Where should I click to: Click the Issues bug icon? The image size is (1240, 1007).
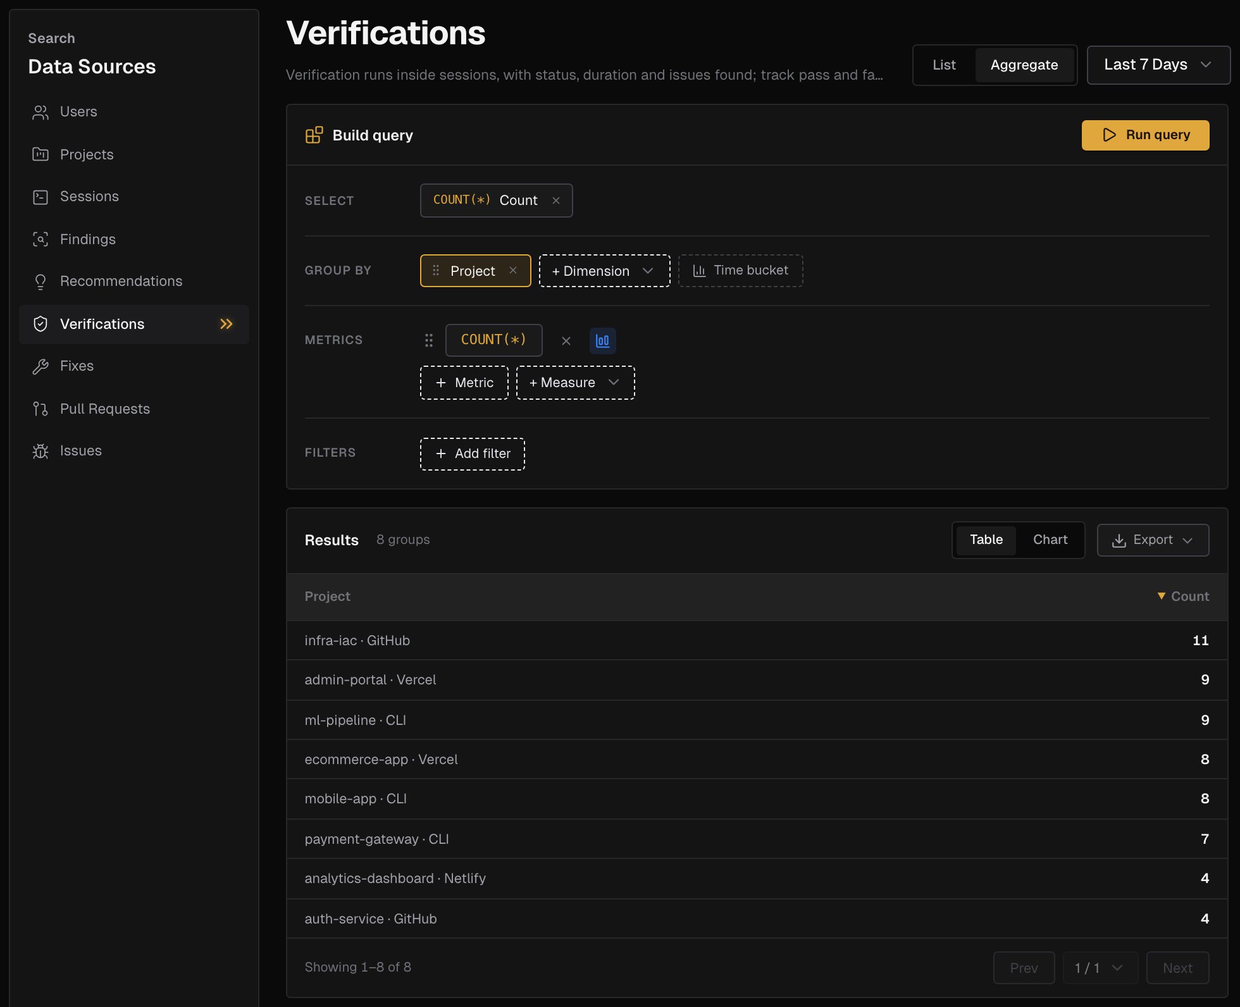coord(40,451)
